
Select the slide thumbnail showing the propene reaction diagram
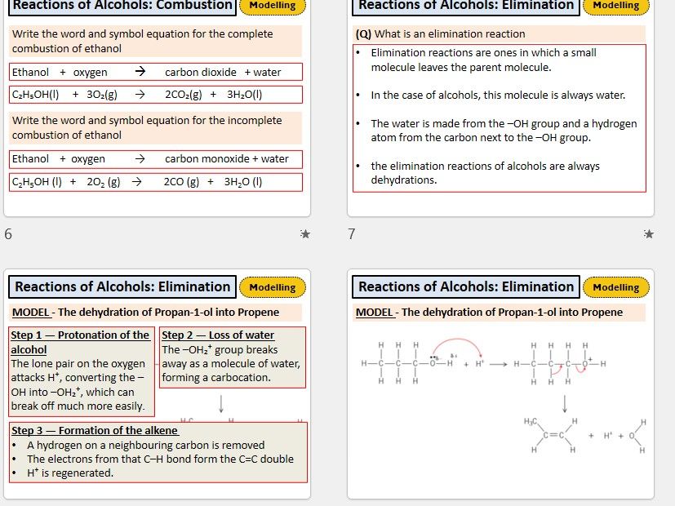coord(500,384)
